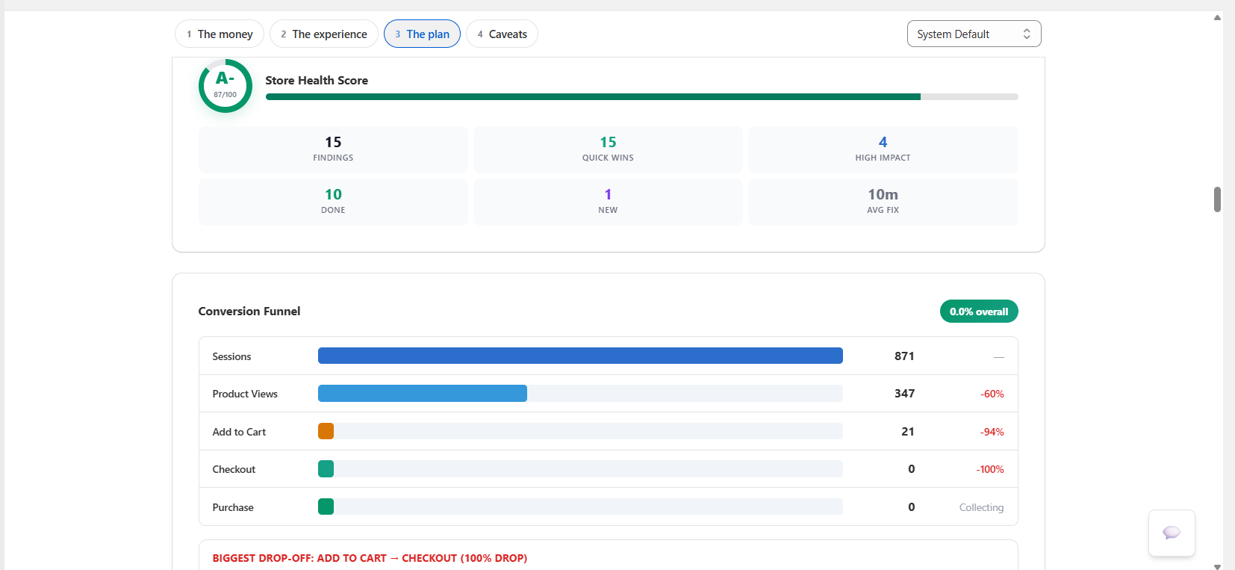Click the Conversion Funnel heading
Image resolution: width=1235 pixels, height=570 pixels.
click(249, 311)
